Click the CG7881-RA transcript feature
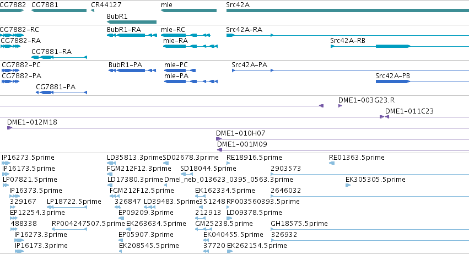The image size is (469, 254). click(x=59, y=57)
